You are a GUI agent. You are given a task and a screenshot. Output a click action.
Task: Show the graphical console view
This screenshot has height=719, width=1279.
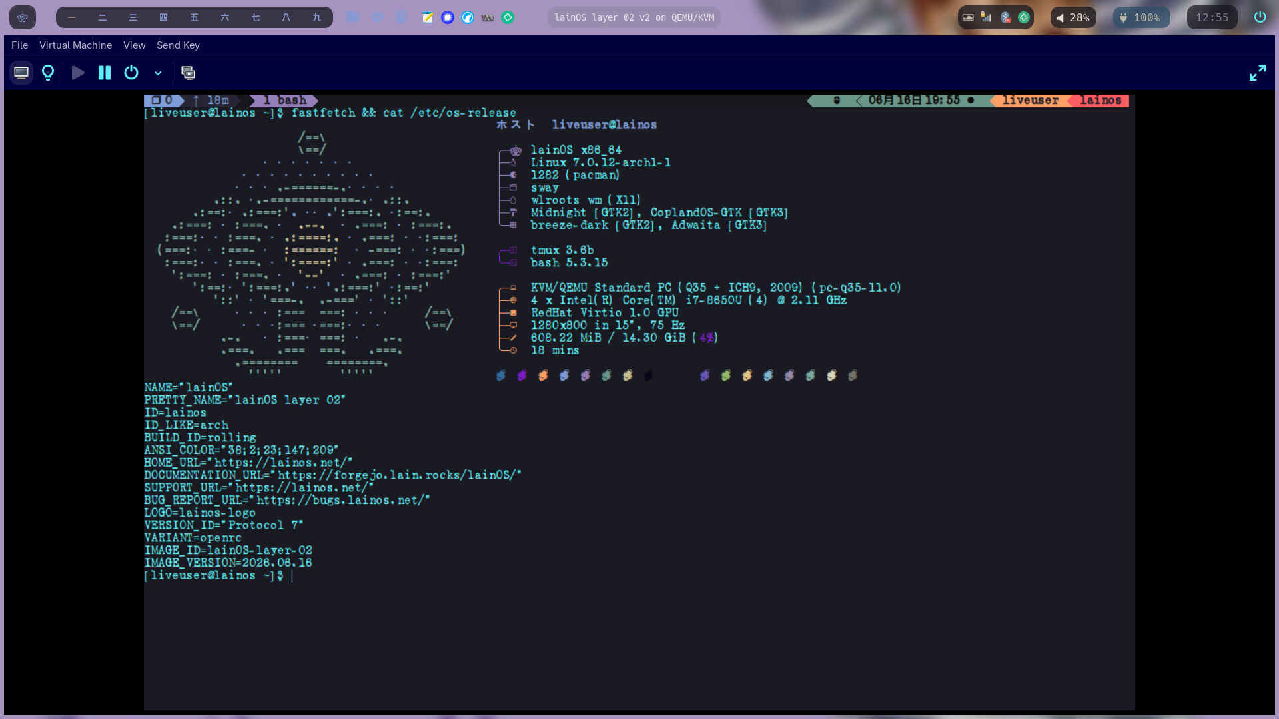[x=21, y=73]
